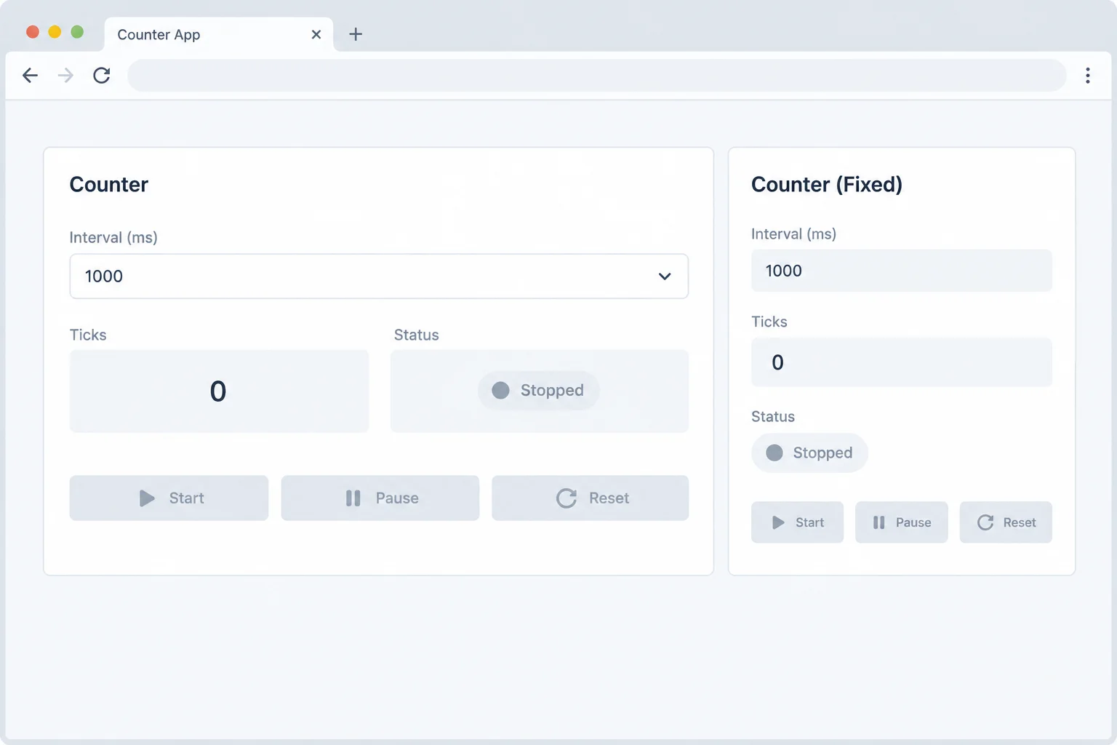This screenshot has height=745, width=1117.
Task: Reset the counter in the Counter panel
Action: tap(590, 498)
